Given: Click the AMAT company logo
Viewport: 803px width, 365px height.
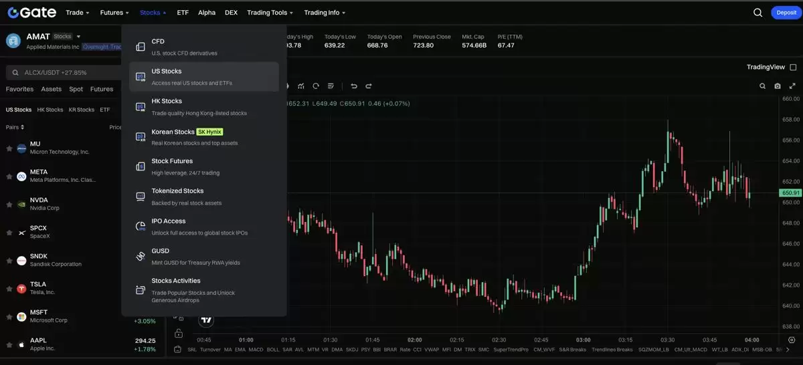Looking at the screenshot, I should click(13, 41).
